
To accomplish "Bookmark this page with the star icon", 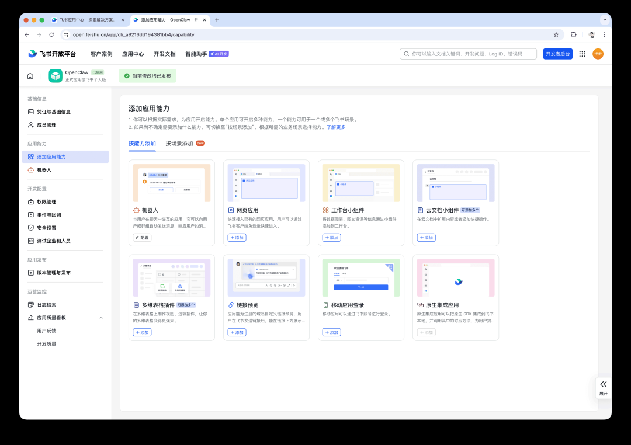I will click(556, 34).
